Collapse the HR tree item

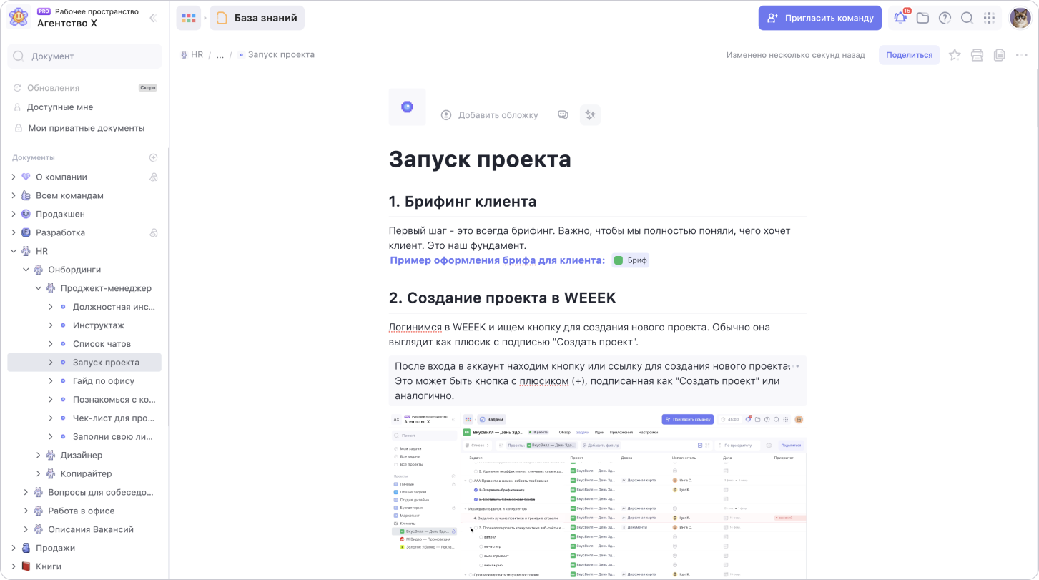(x=14, y=251)
